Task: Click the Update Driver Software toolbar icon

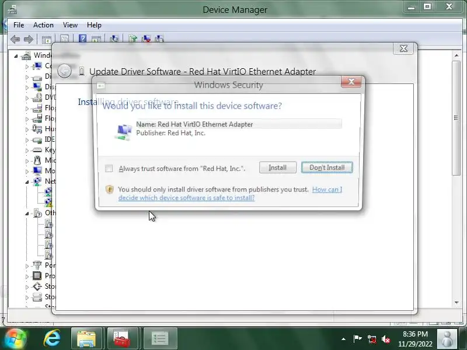Action: coord(133,39)
